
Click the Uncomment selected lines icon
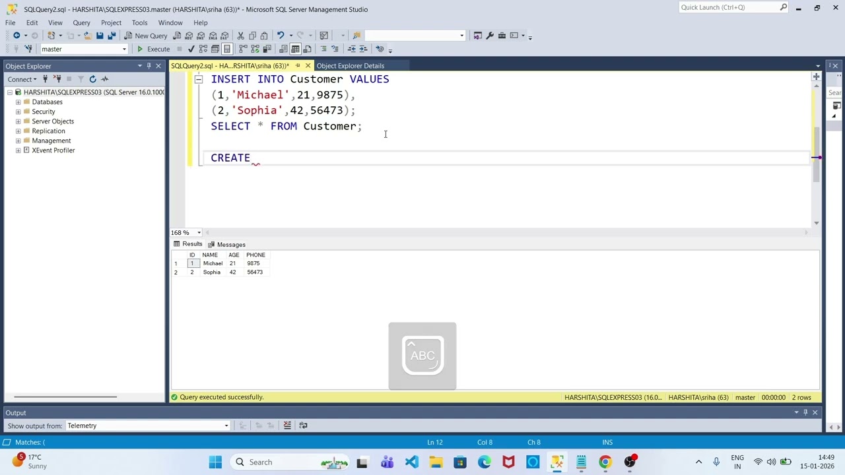[335, 49]
